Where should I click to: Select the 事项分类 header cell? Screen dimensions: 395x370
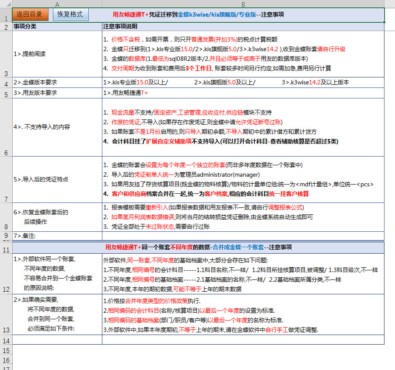57,27
